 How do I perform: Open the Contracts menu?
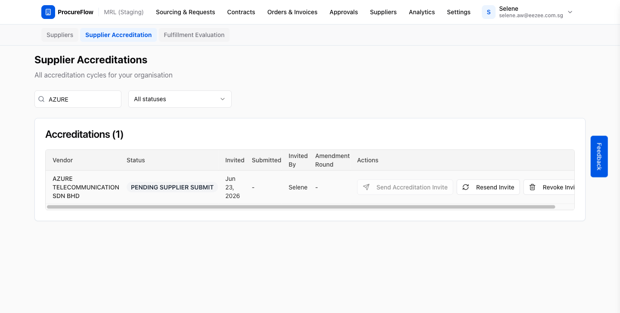click(x=241, y=12)
